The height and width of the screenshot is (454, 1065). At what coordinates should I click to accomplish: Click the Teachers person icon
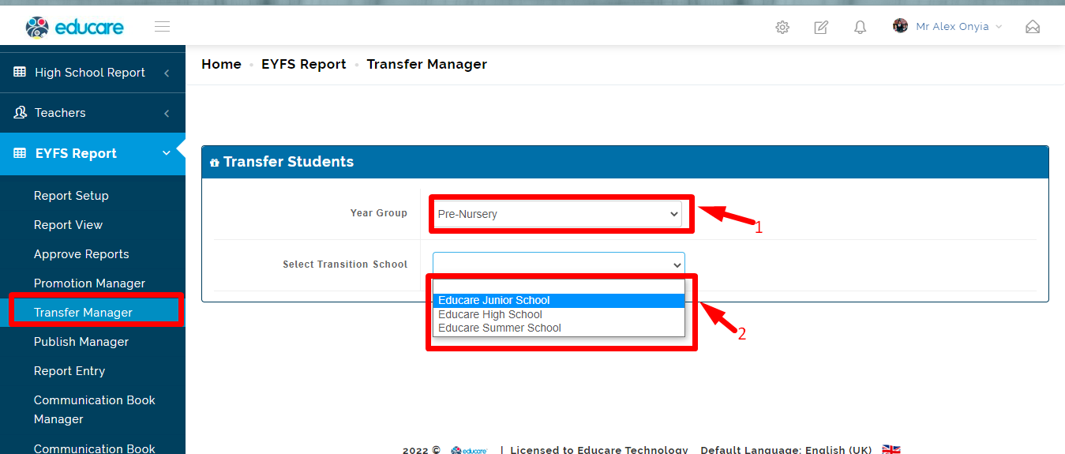[x=20, y=112]
